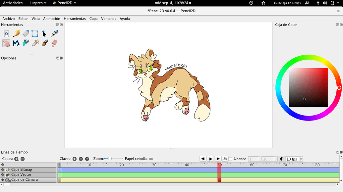343x192 pixels.
Task: Float the Herramientas panel
Action: (58, 25)
